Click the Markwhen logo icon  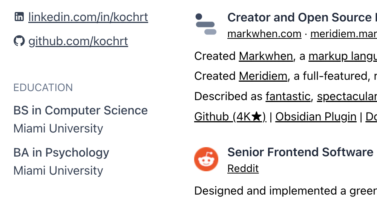[x=206, y=24]
